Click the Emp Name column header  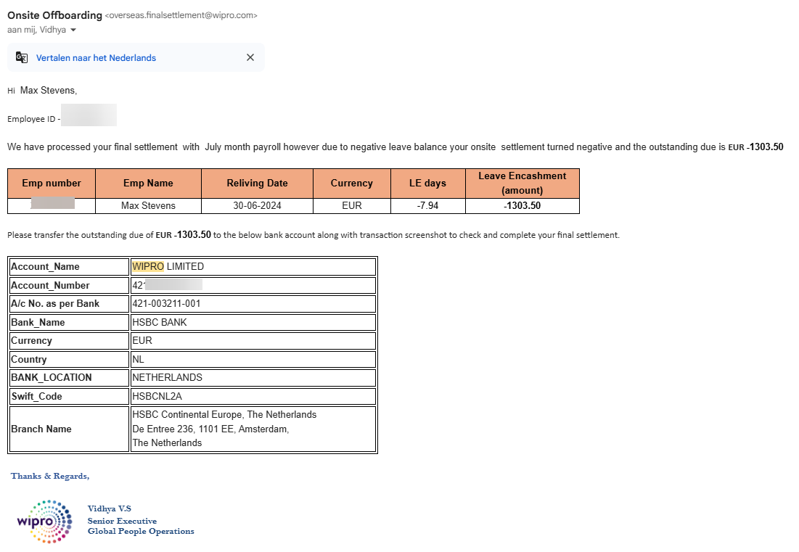148,184
